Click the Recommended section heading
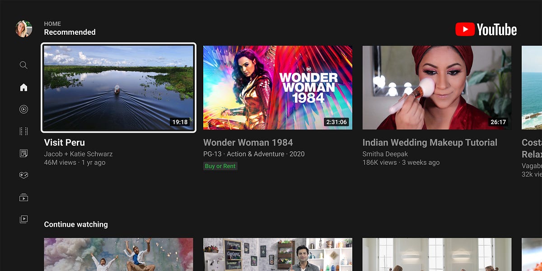This screenshot has width=542, height=271. pos(70,32)
